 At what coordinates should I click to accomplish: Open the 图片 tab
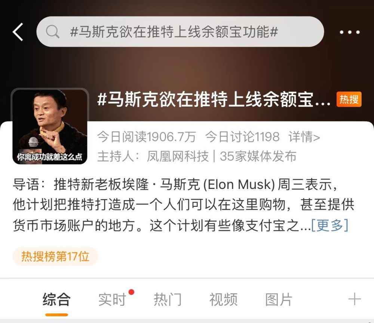click(279, 299)
